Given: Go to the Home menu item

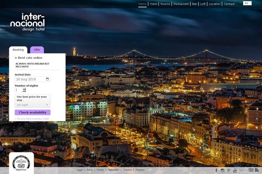Looking at the screenshot, I should coord(142,4).
